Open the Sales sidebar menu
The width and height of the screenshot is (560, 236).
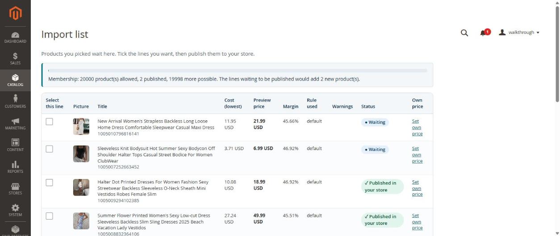(x=15, y=59)
